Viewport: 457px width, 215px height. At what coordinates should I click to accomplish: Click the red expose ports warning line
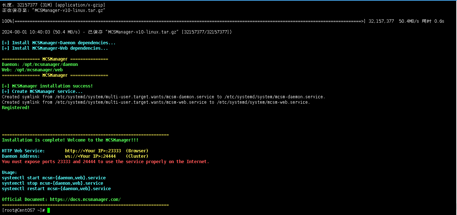tap(105, 162)
